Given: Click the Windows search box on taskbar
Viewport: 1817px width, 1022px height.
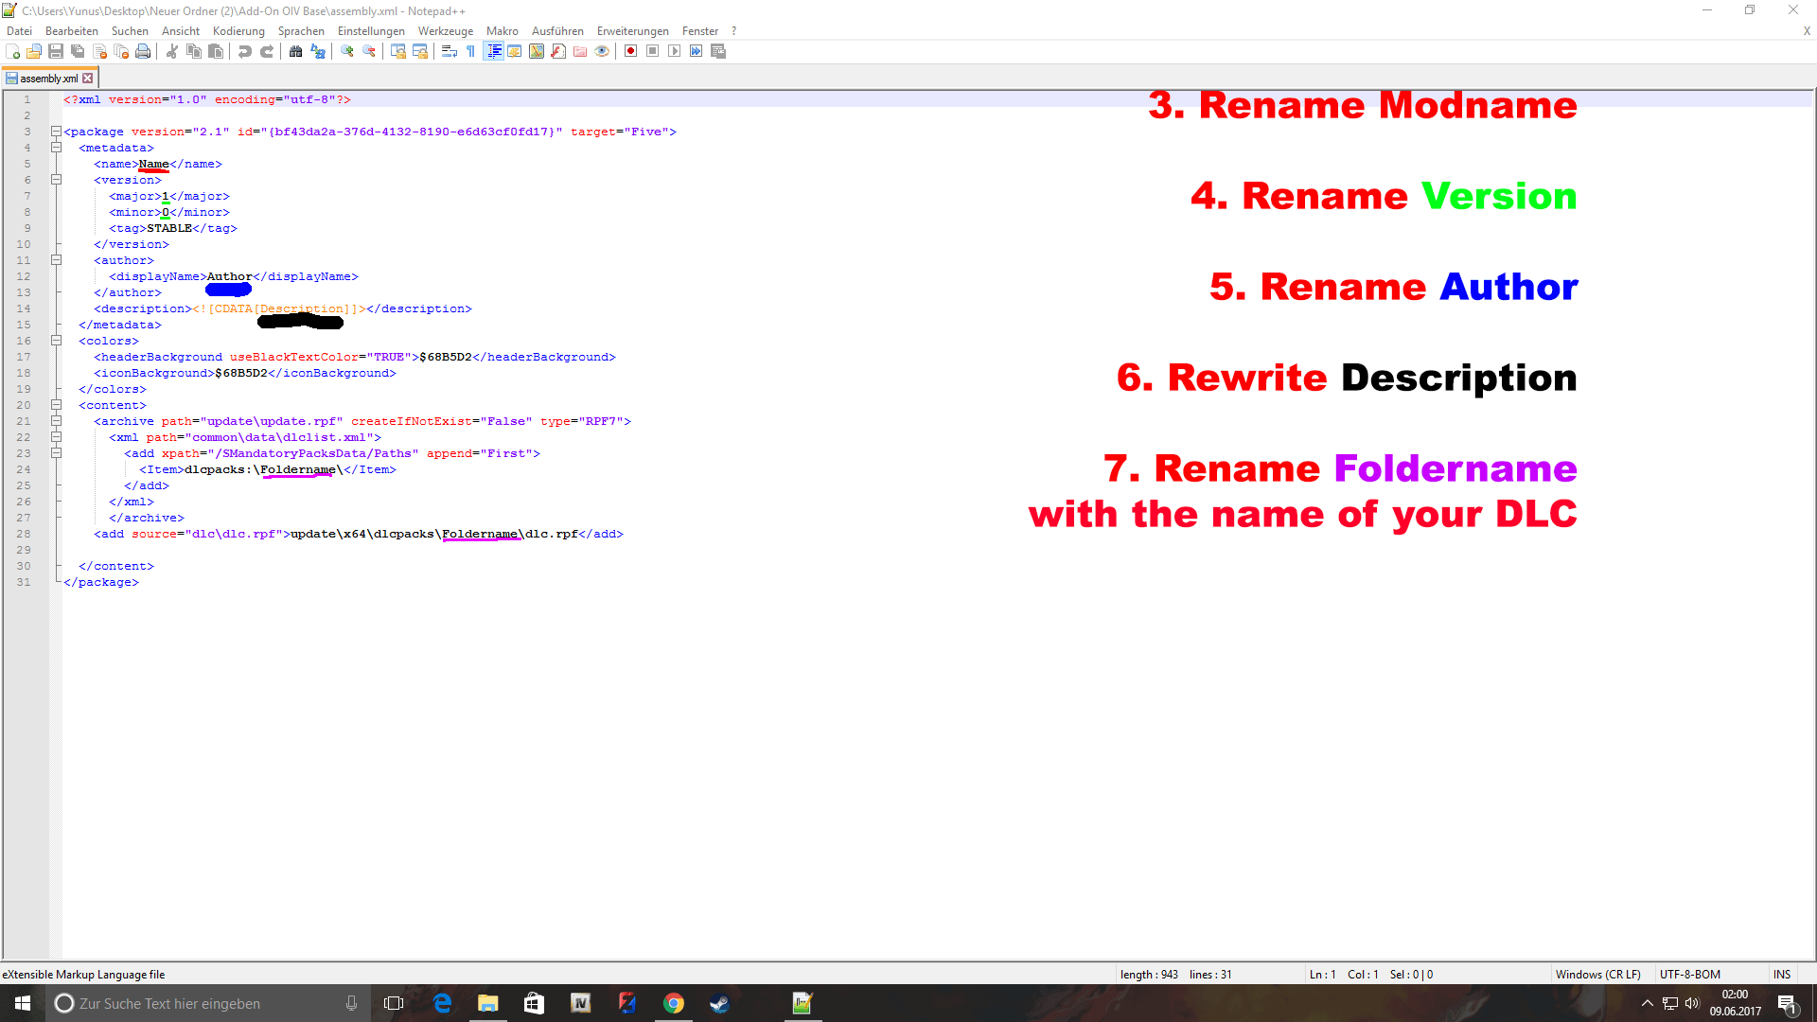Looking at the screenshot, I should click(207, 1003).
